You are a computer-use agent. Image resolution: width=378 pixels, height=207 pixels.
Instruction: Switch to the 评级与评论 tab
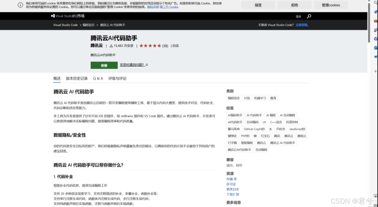pyautogui.click(x=118, y=78)
